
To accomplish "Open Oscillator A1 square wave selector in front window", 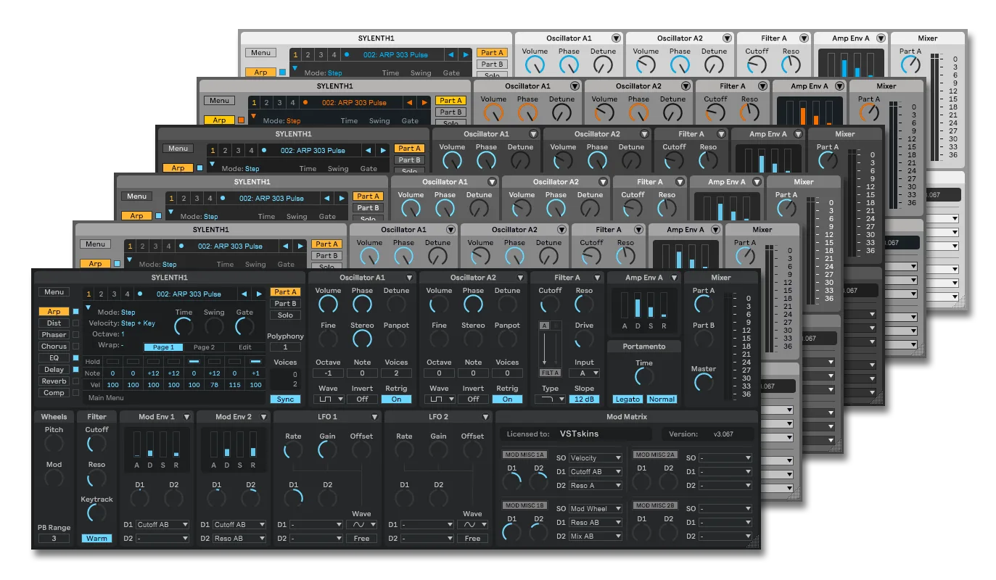I will point(327,399).
